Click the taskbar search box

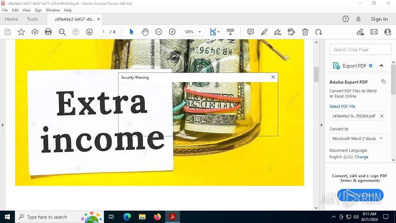59,217
